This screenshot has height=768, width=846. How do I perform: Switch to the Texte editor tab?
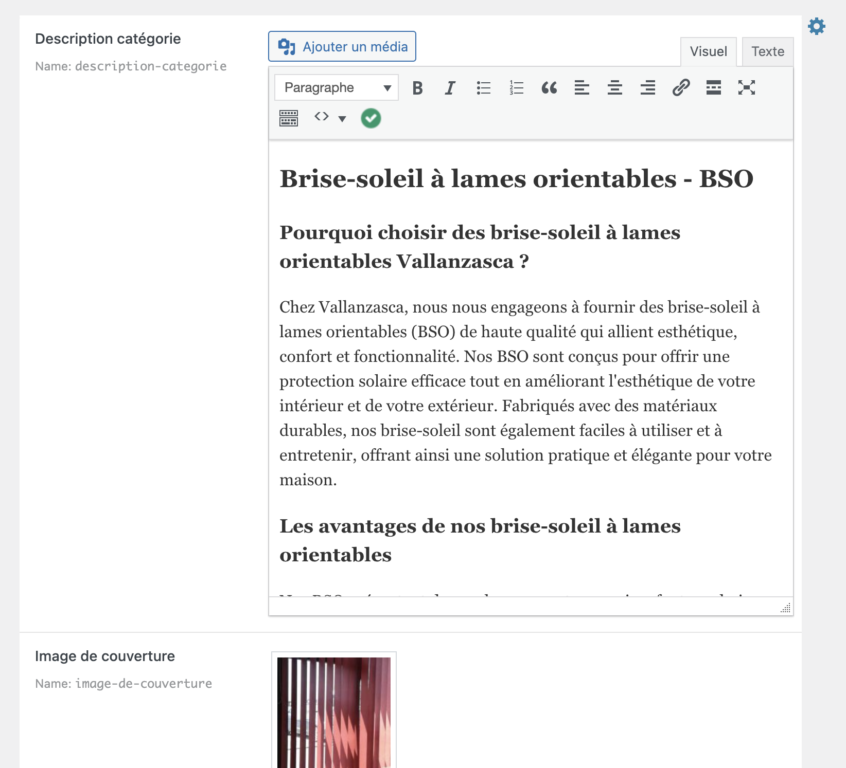pos(767,51)
